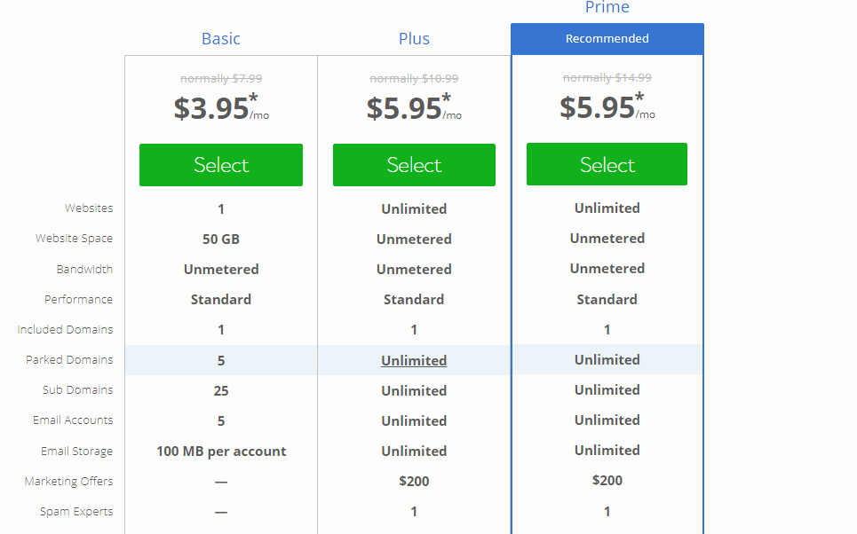The width and height of the screenshot is (857, 534).
Task: Click the Sub Domains row label
Action: click(77, 390)
